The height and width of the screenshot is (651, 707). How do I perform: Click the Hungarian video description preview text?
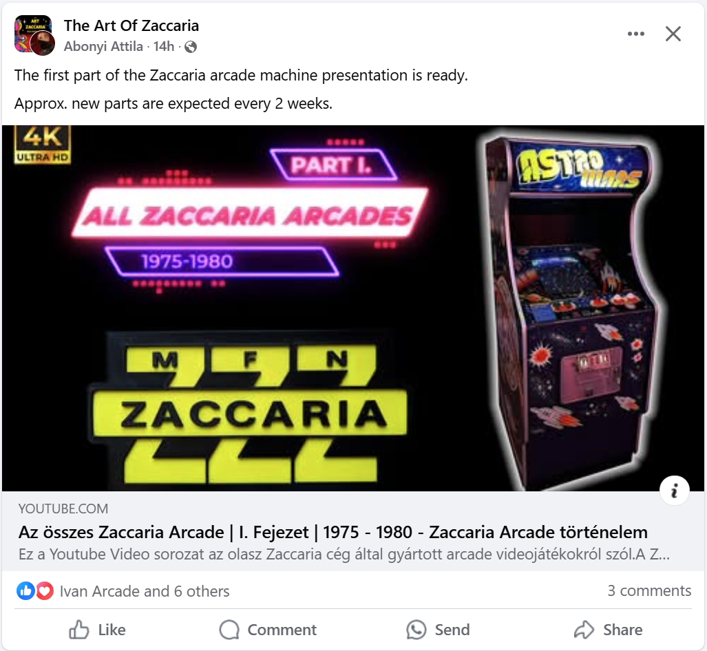[344, 555]
